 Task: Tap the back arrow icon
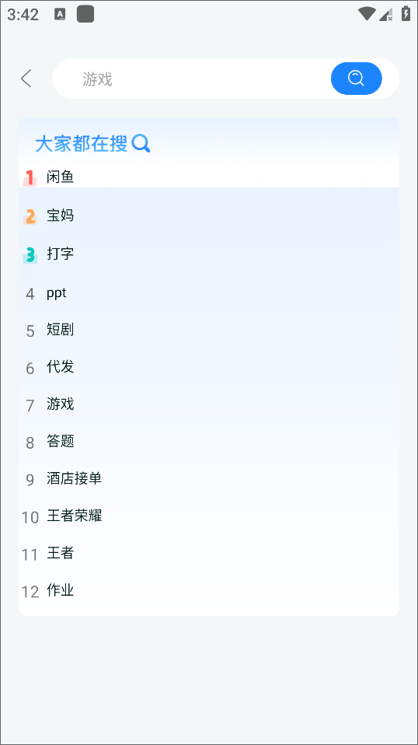click(x=26, y=79)
